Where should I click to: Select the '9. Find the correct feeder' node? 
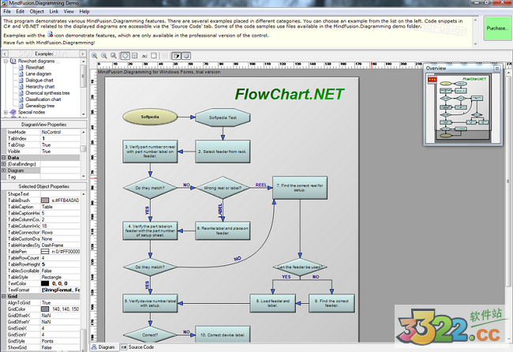click(x=331, y=303)
